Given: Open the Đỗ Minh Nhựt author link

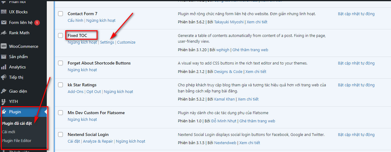Looking at the screenshot, I should [x=224, y=121].
